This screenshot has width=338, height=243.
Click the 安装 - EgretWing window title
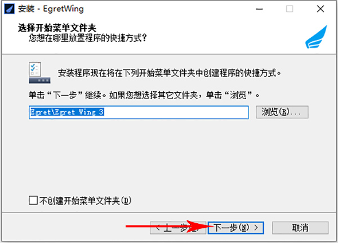pyautogui.click(x=51, y=9)
